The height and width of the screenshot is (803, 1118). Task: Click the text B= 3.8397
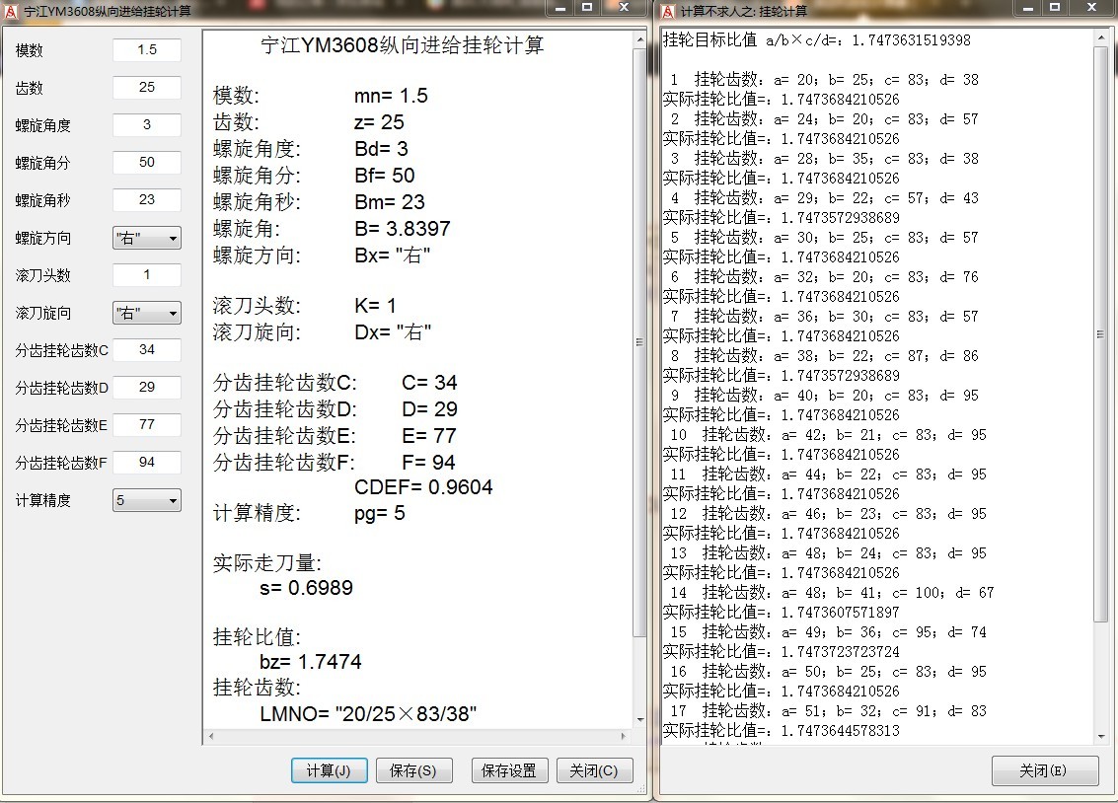click(403, 229)
